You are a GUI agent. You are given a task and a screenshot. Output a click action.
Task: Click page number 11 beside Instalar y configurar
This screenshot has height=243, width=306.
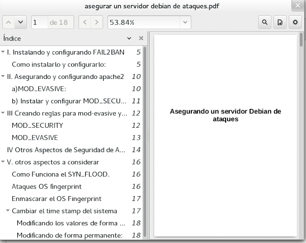pos(136,101)
